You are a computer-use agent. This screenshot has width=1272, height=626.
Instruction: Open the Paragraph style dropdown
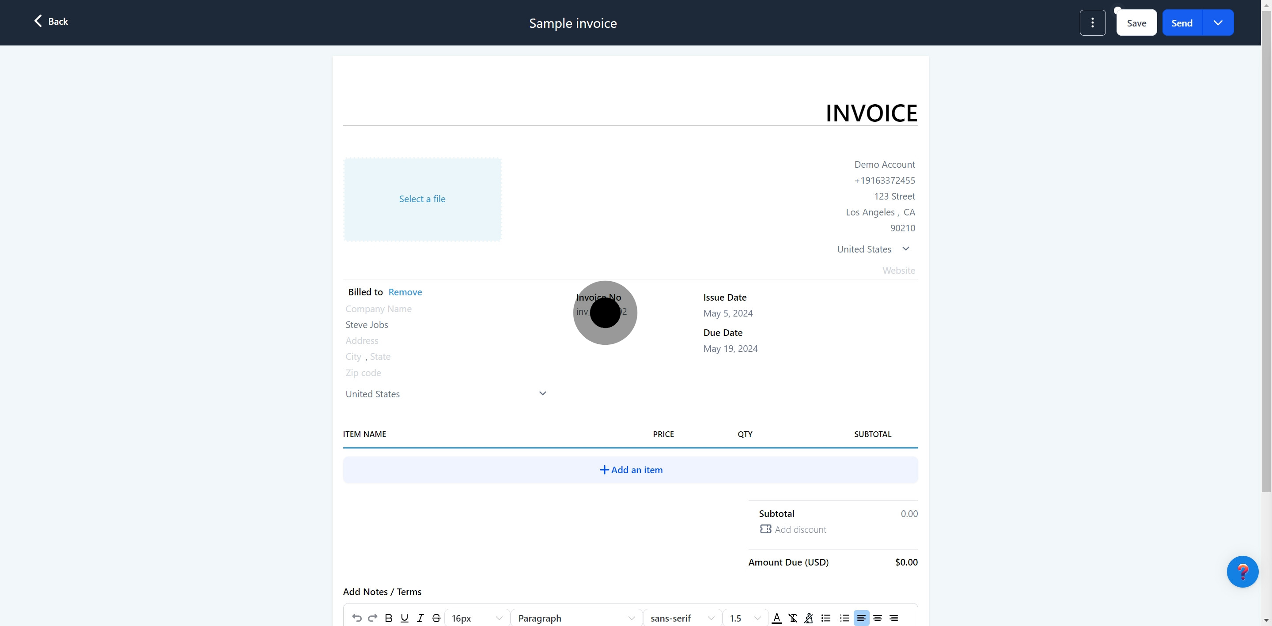[576, 618]
